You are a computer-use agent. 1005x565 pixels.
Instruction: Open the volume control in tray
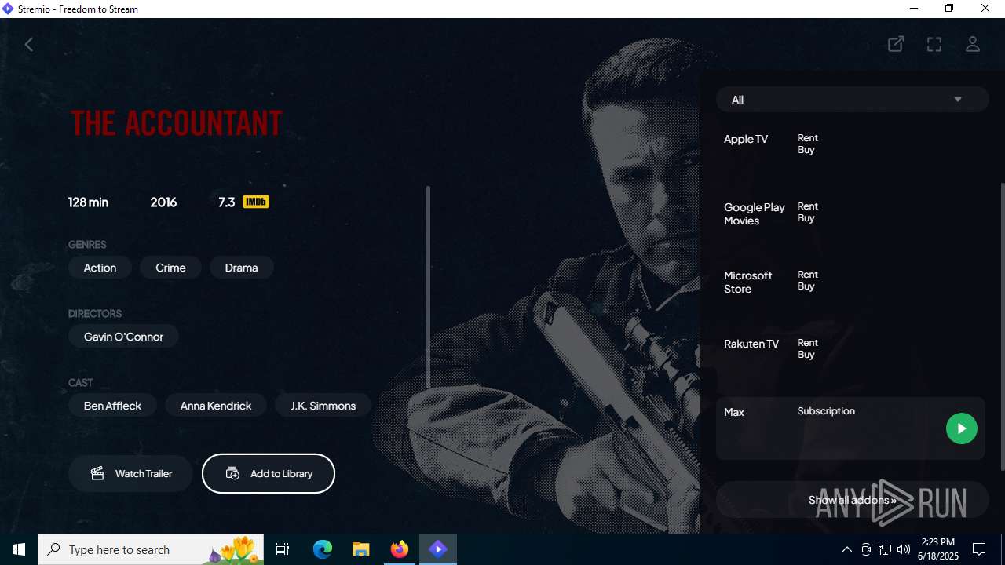pyautogui.click(x=904, y=549)
